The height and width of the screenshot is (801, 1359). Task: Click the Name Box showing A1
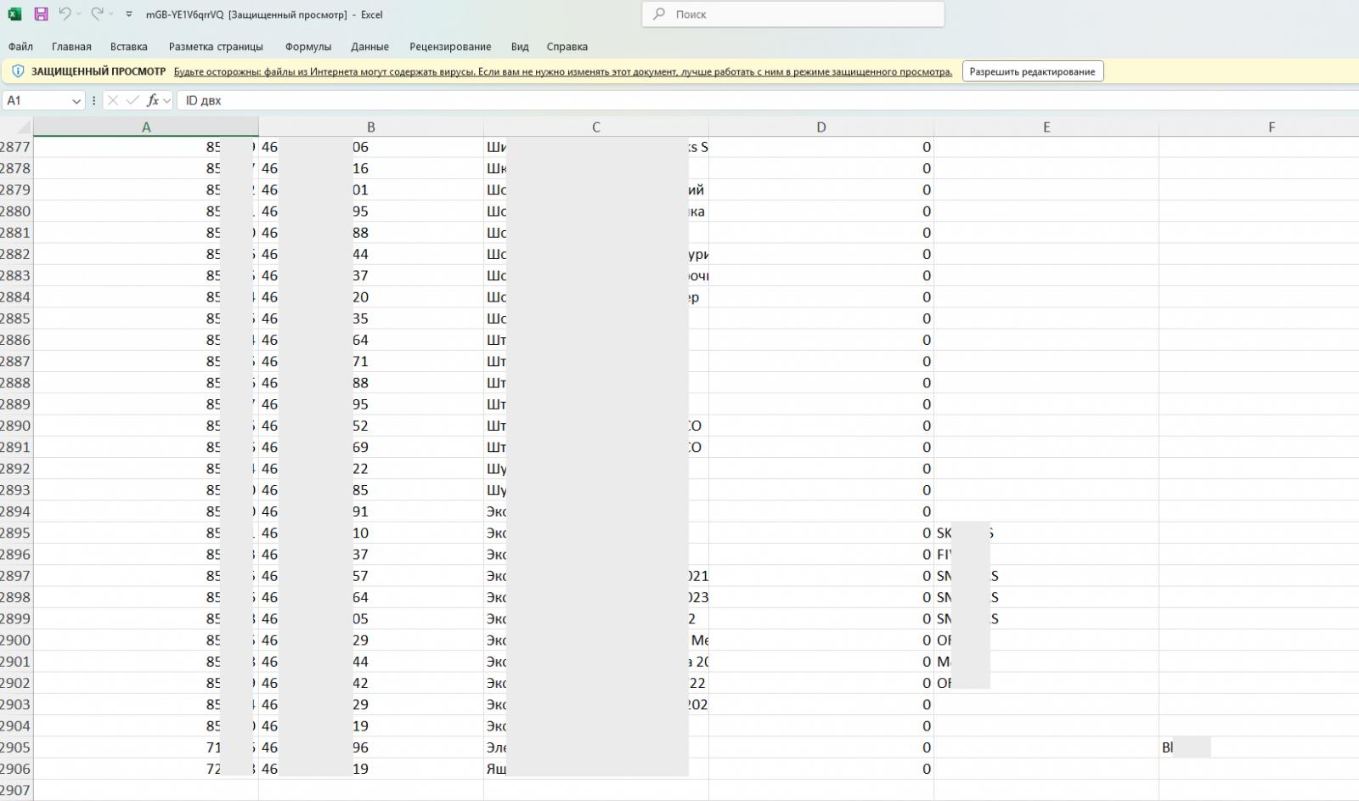[x=37, y=100]
